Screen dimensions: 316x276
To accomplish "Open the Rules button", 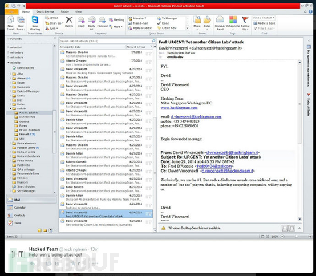I will (207, 23).
